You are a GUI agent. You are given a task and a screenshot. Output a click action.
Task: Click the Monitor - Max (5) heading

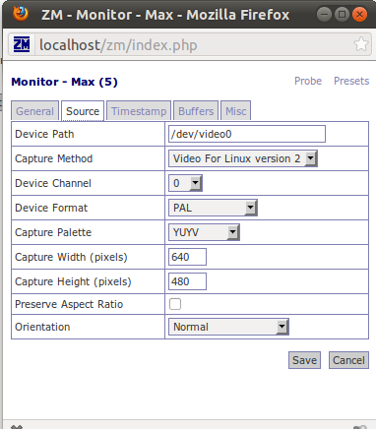(64, 82)
